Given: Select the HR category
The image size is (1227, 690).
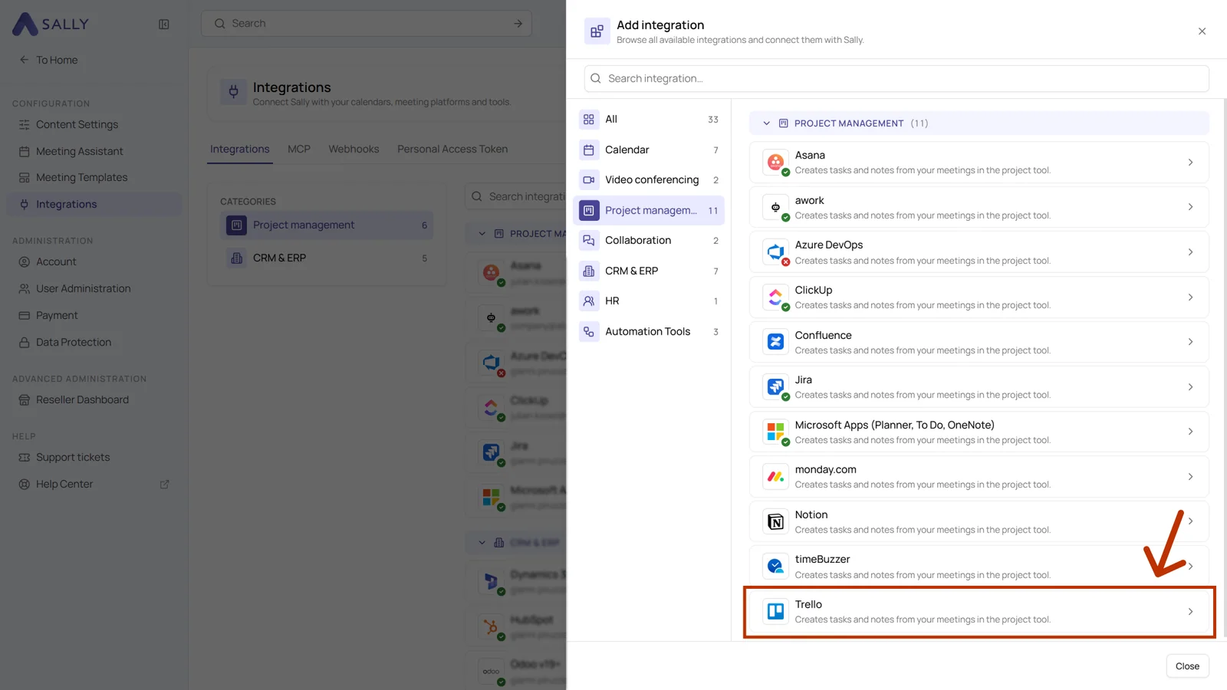Looking at the screenshot, I should point(649,301).
